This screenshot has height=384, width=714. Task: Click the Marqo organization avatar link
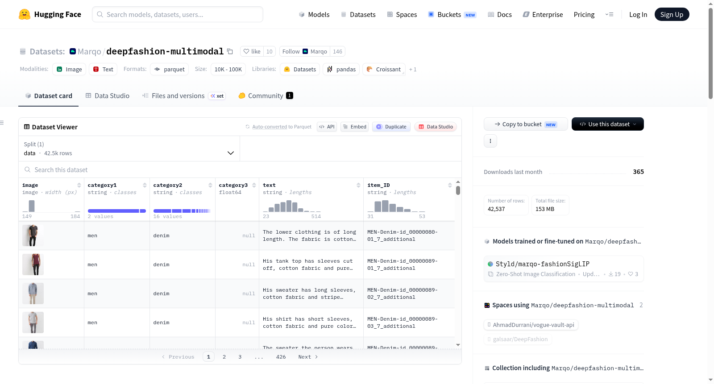(72, 51)
